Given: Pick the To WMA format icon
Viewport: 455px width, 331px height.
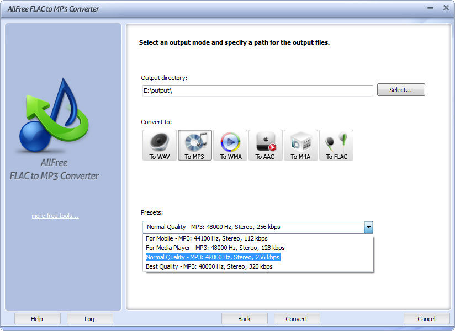Looking at the screenshot, I should point(230,145).
